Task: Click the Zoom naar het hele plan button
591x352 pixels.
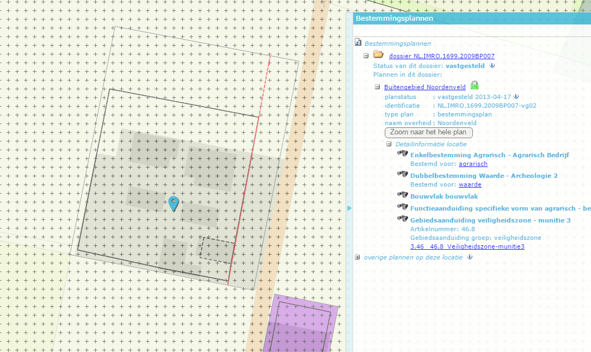Action: 428,132
